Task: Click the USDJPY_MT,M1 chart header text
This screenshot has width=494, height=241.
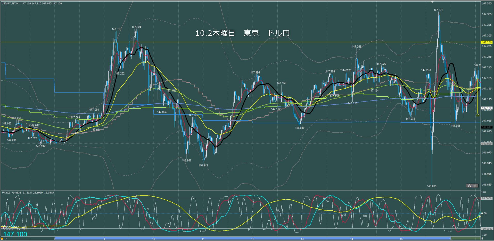Action: pyautogui.click(x=11, y=4)
